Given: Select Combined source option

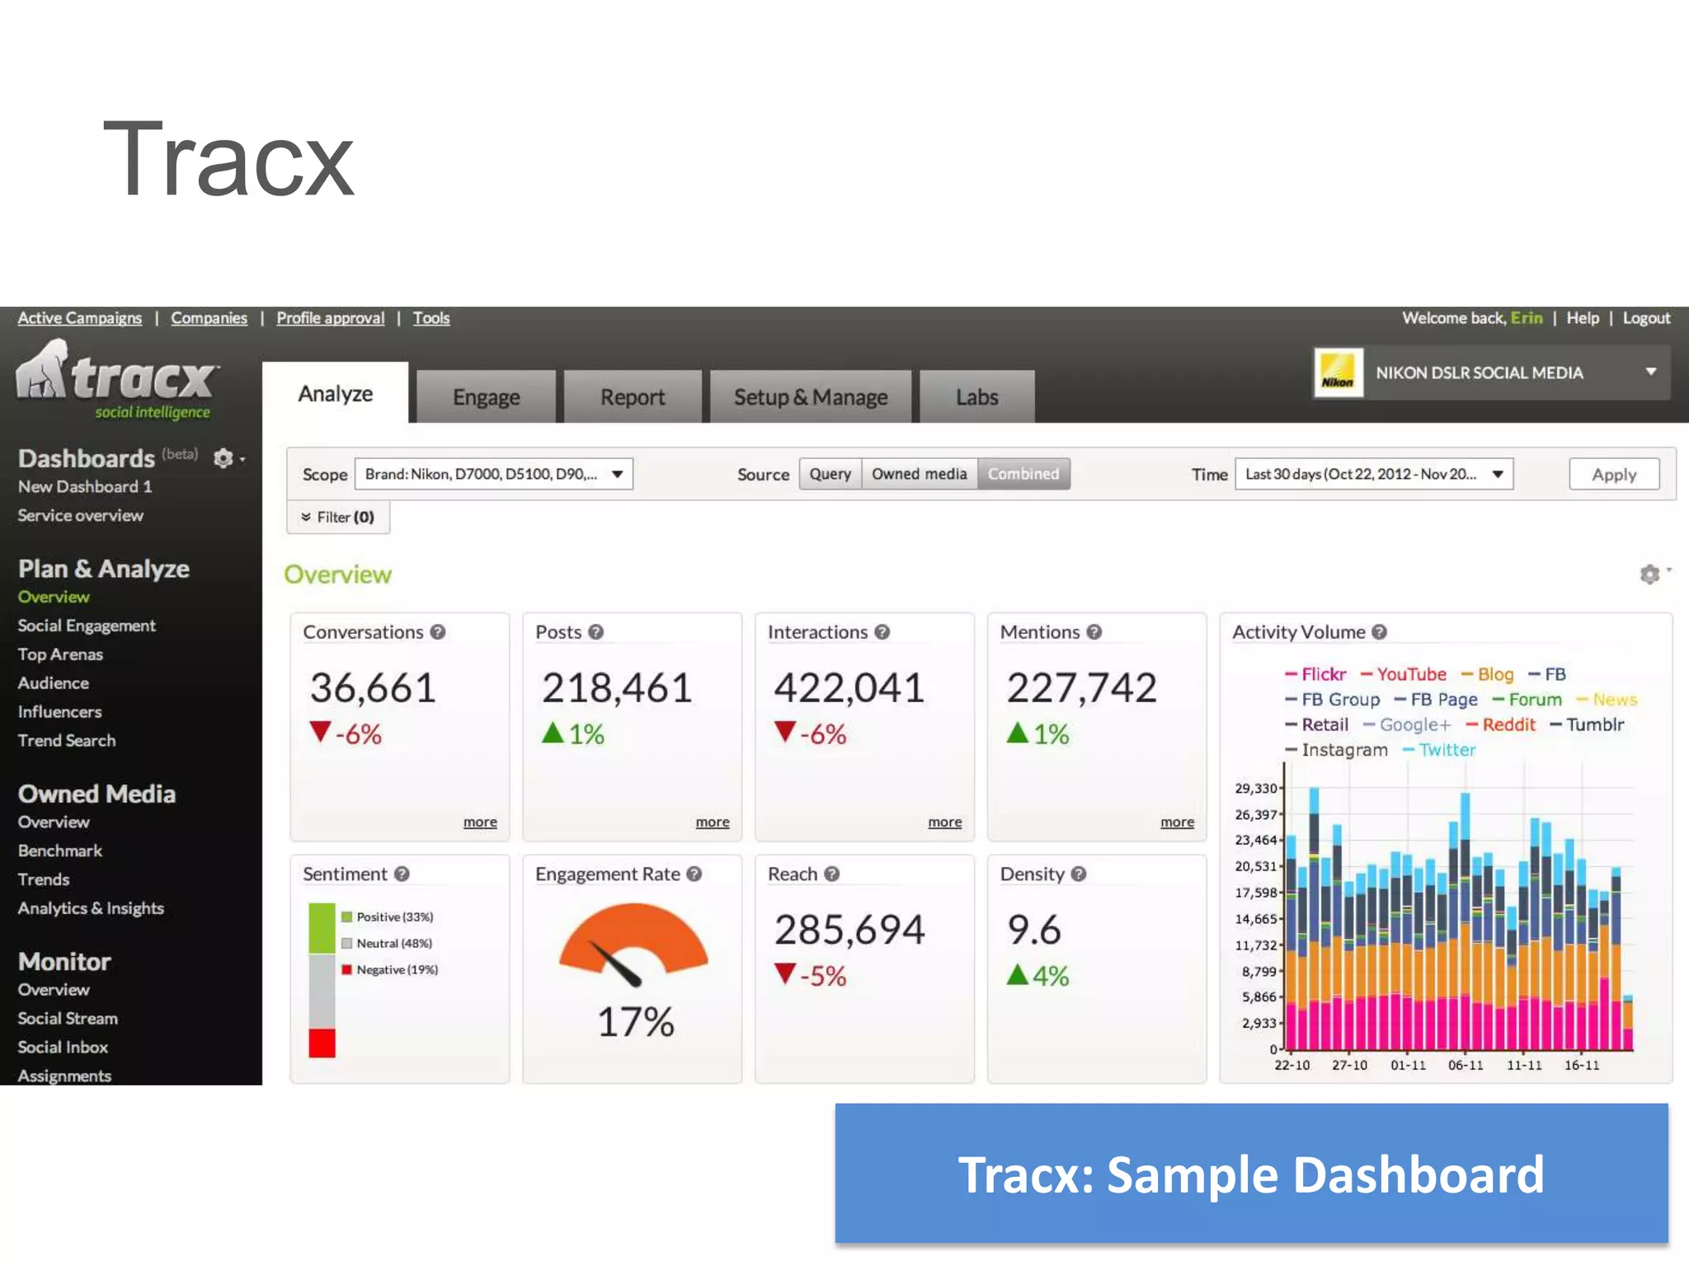Looking at the screenshot, I should click(x=1023, y=474).
